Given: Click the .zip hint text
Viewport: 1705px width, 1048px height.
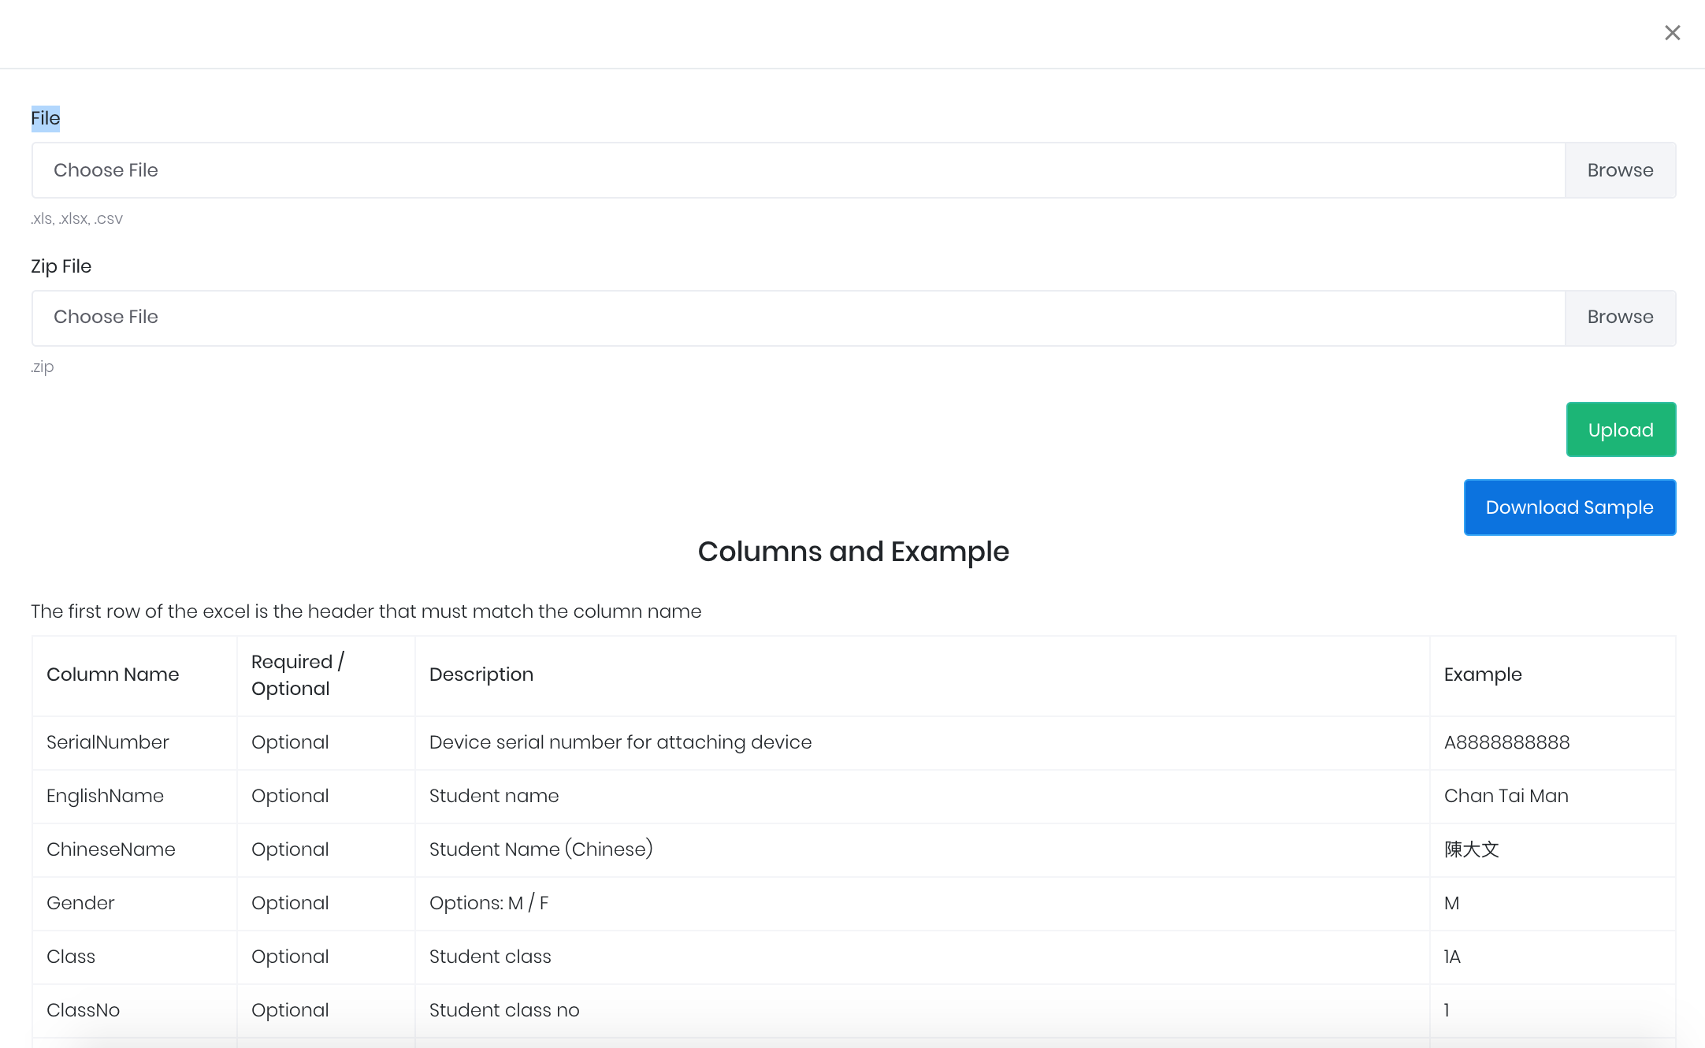Looking at the screenshot, I should point(43,366).
